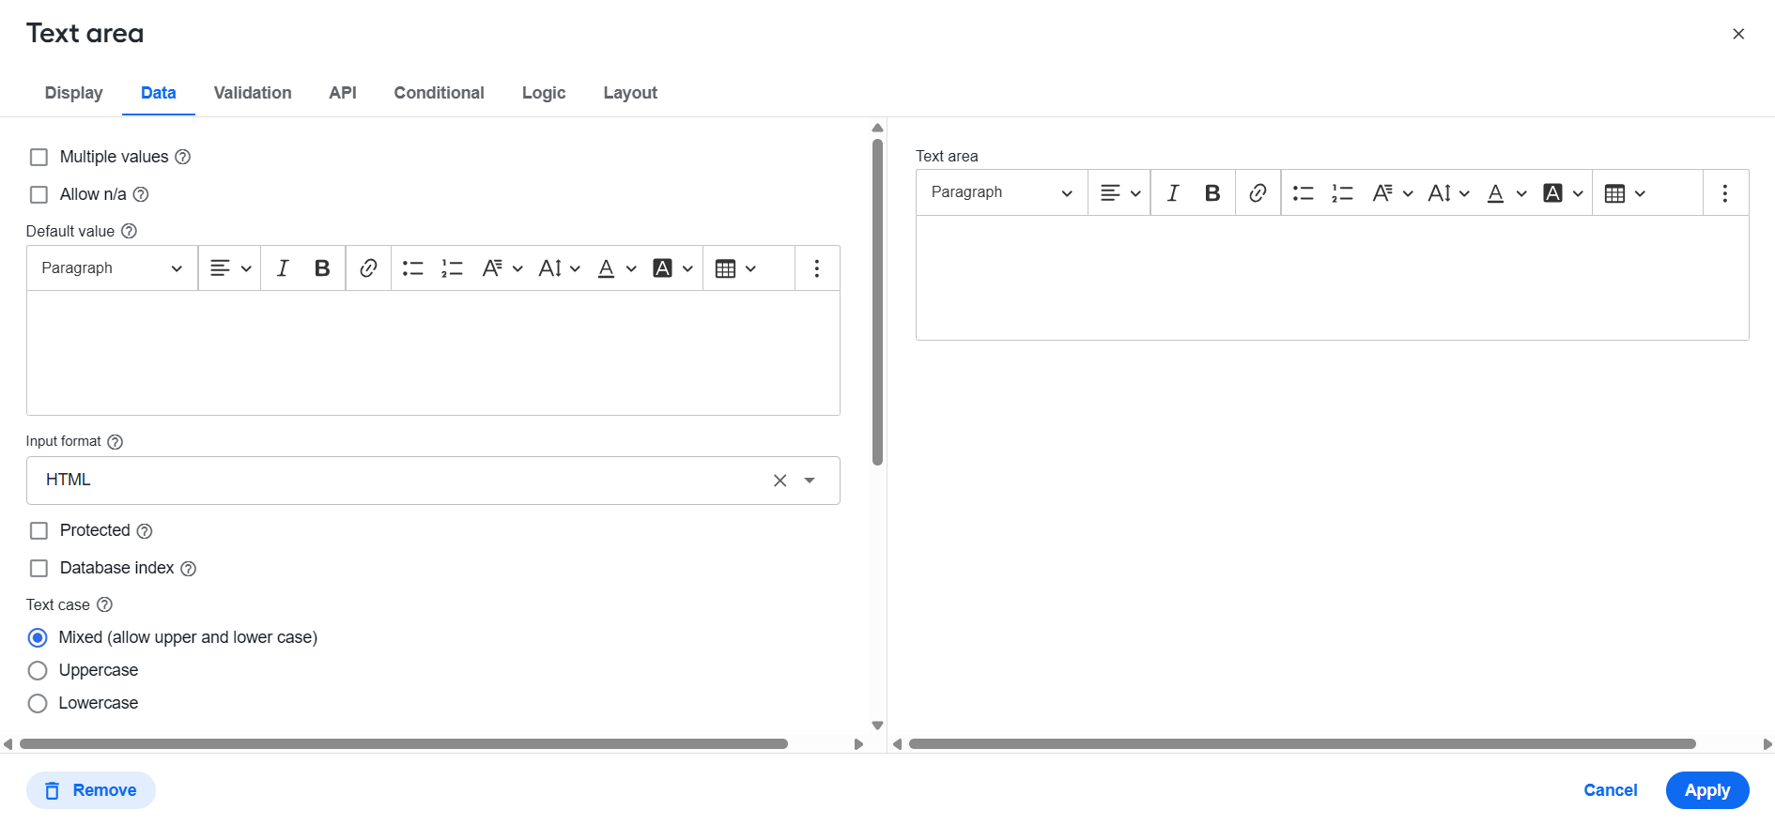
Task: Click inside Default value editor content area
Action: click(433, 353)
